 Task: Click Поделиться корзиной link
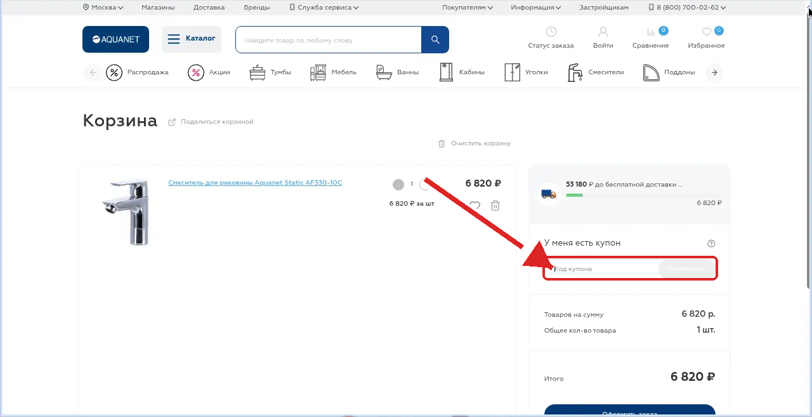coord(211,122)
